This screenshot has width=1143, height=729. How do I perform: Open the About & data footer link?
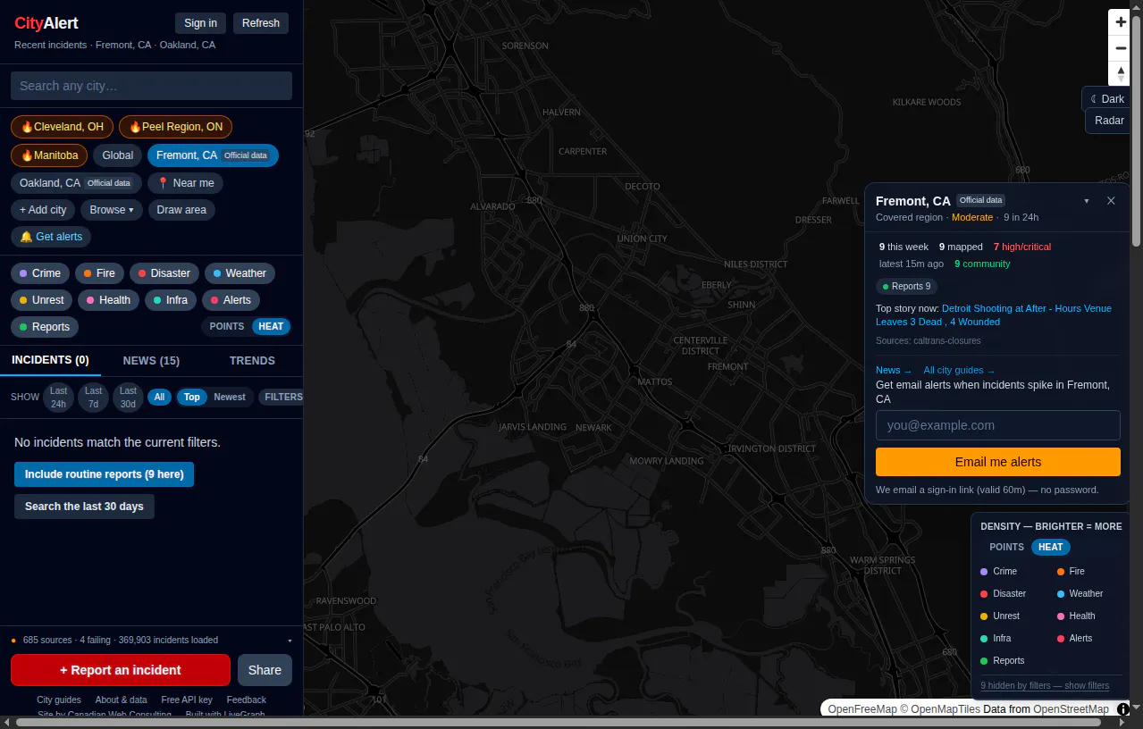[x=122, y=700]
